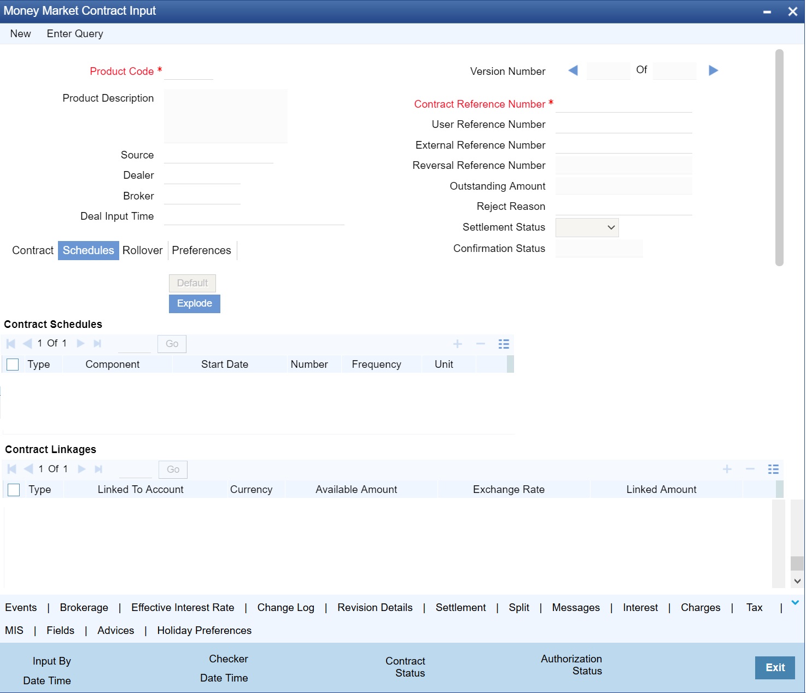Open the Contract Schedules details view icon
This screenshot has height=693, width=806.
coord(503,344)
